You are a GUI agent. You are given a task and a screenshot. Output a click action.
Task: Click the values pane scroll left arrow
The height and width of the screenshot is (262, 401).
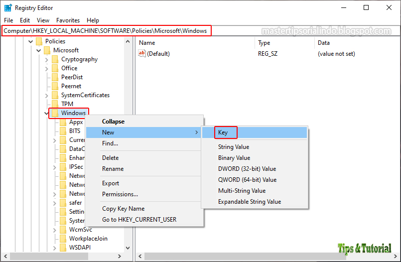point(140,256)
